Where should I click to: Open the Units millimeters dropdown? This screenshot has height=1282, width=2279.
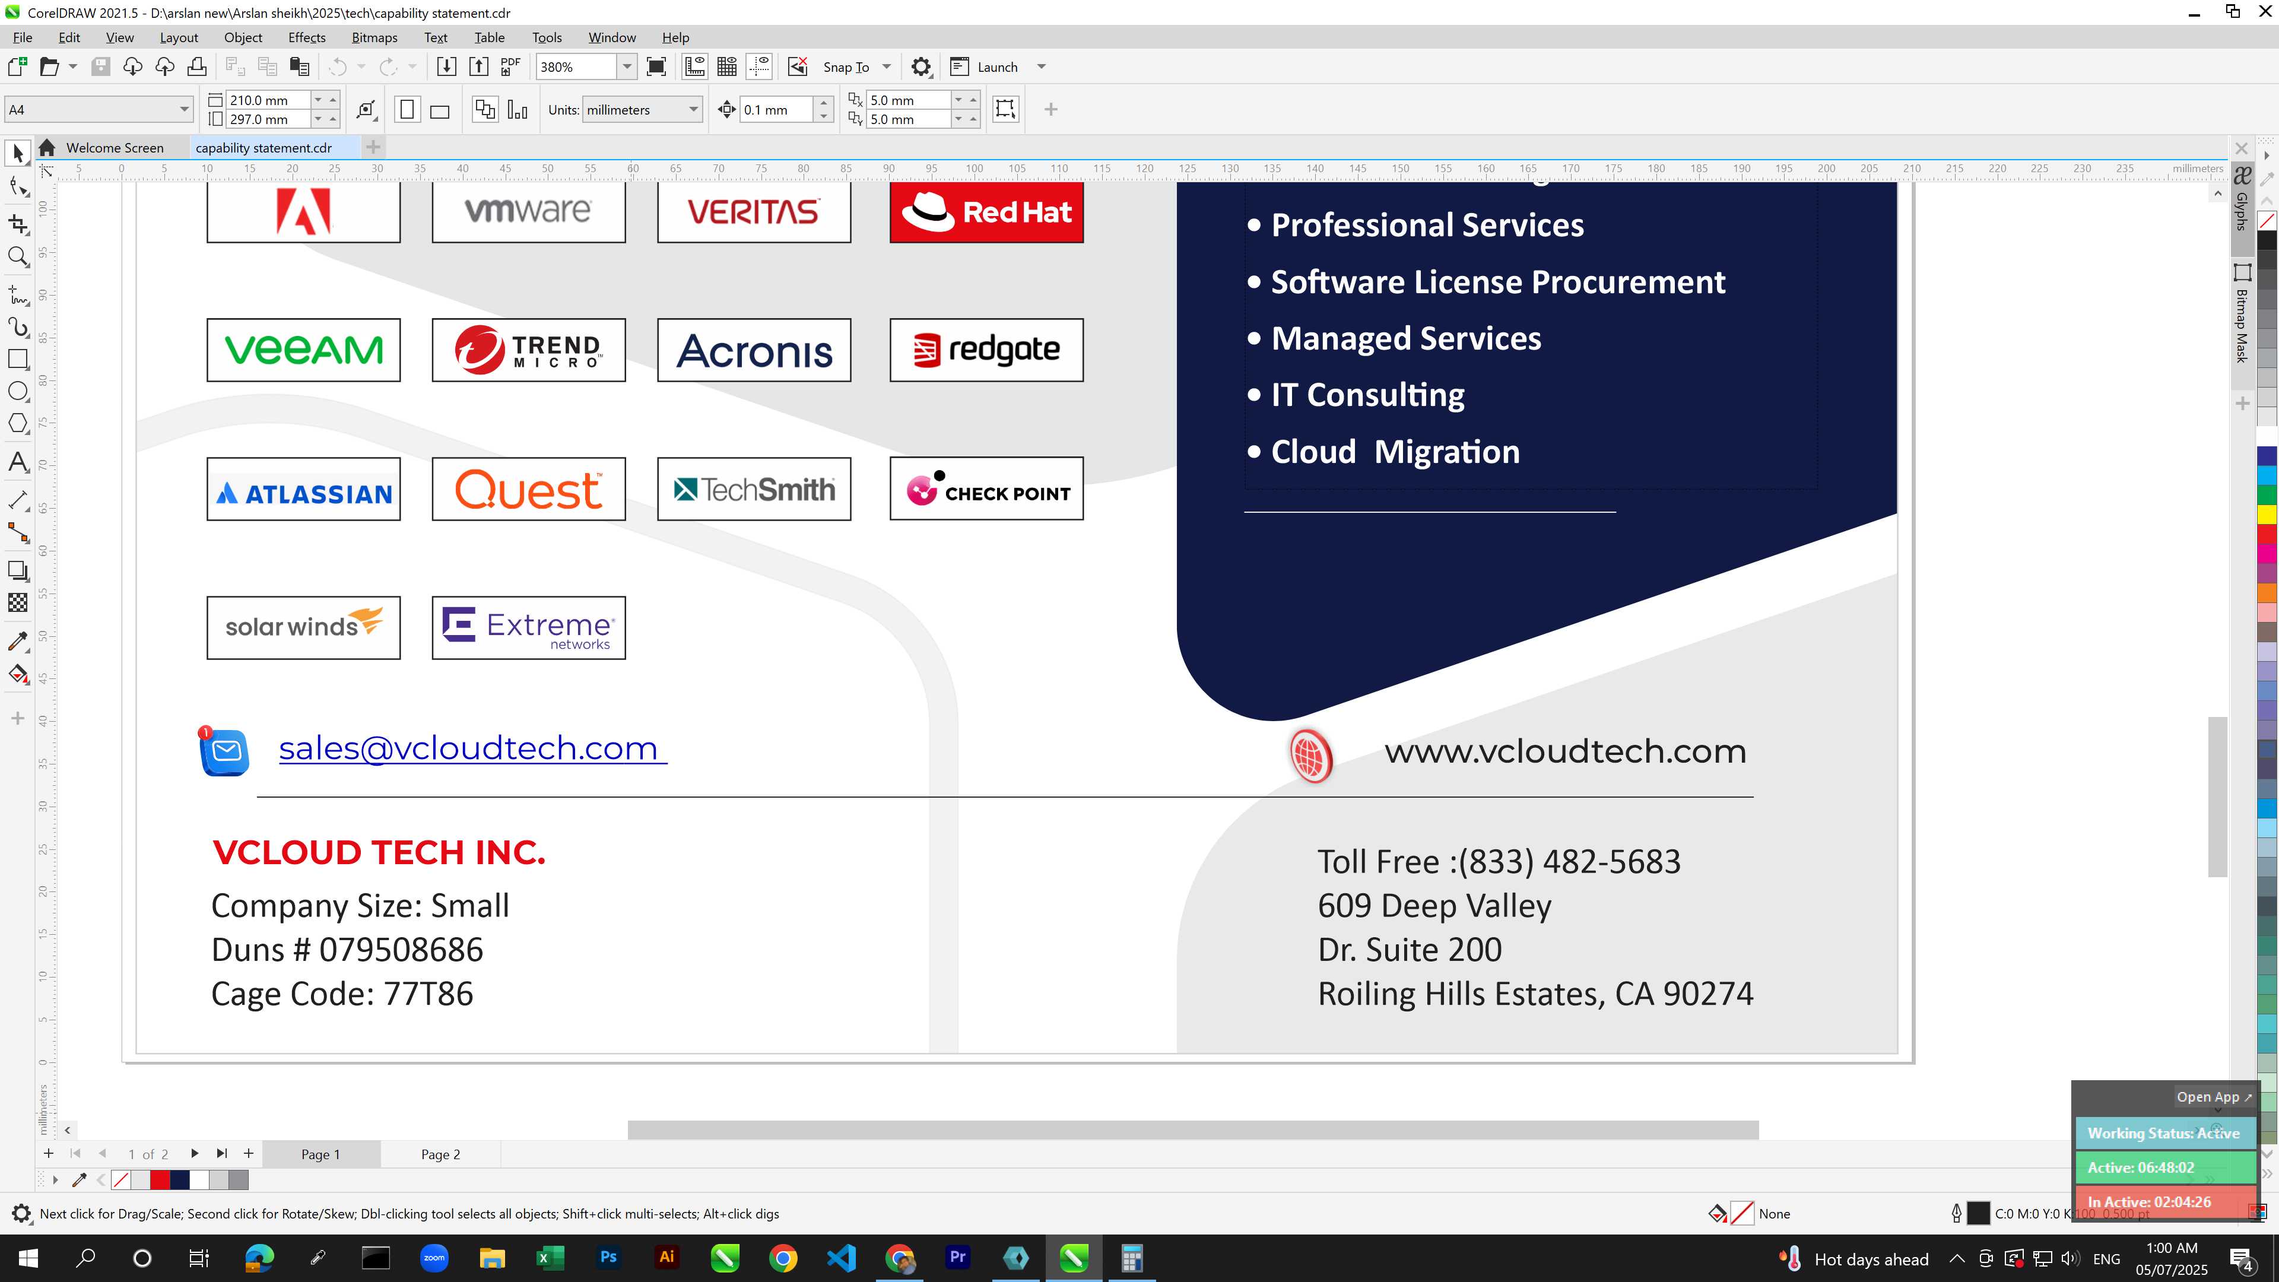pos(694,110)
